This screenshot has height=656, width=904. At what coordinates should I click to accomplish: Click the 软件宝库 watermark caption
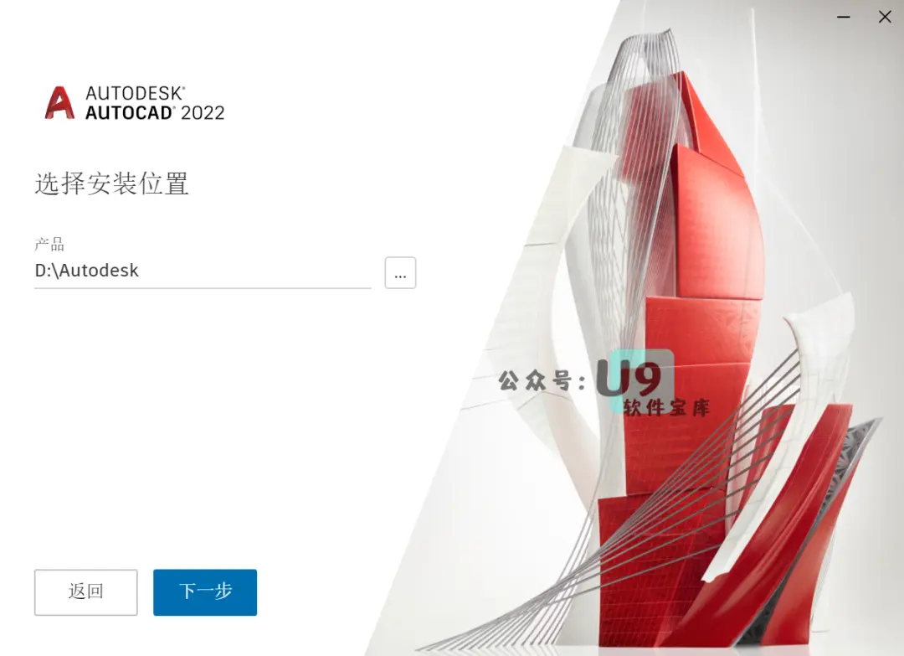(x=666, y=407)
